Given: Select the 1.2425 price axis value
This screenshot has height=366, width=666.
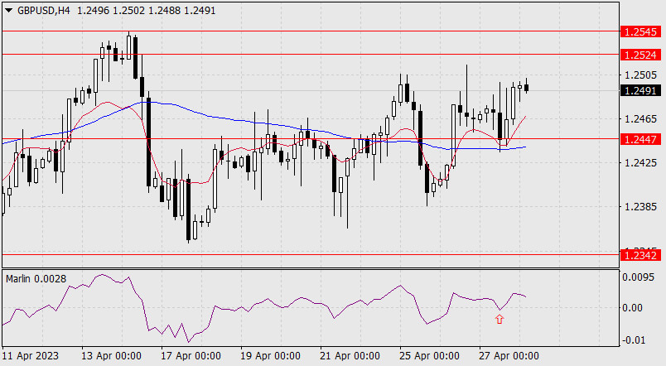Looking at the screenshot, I should click(639, 163).
